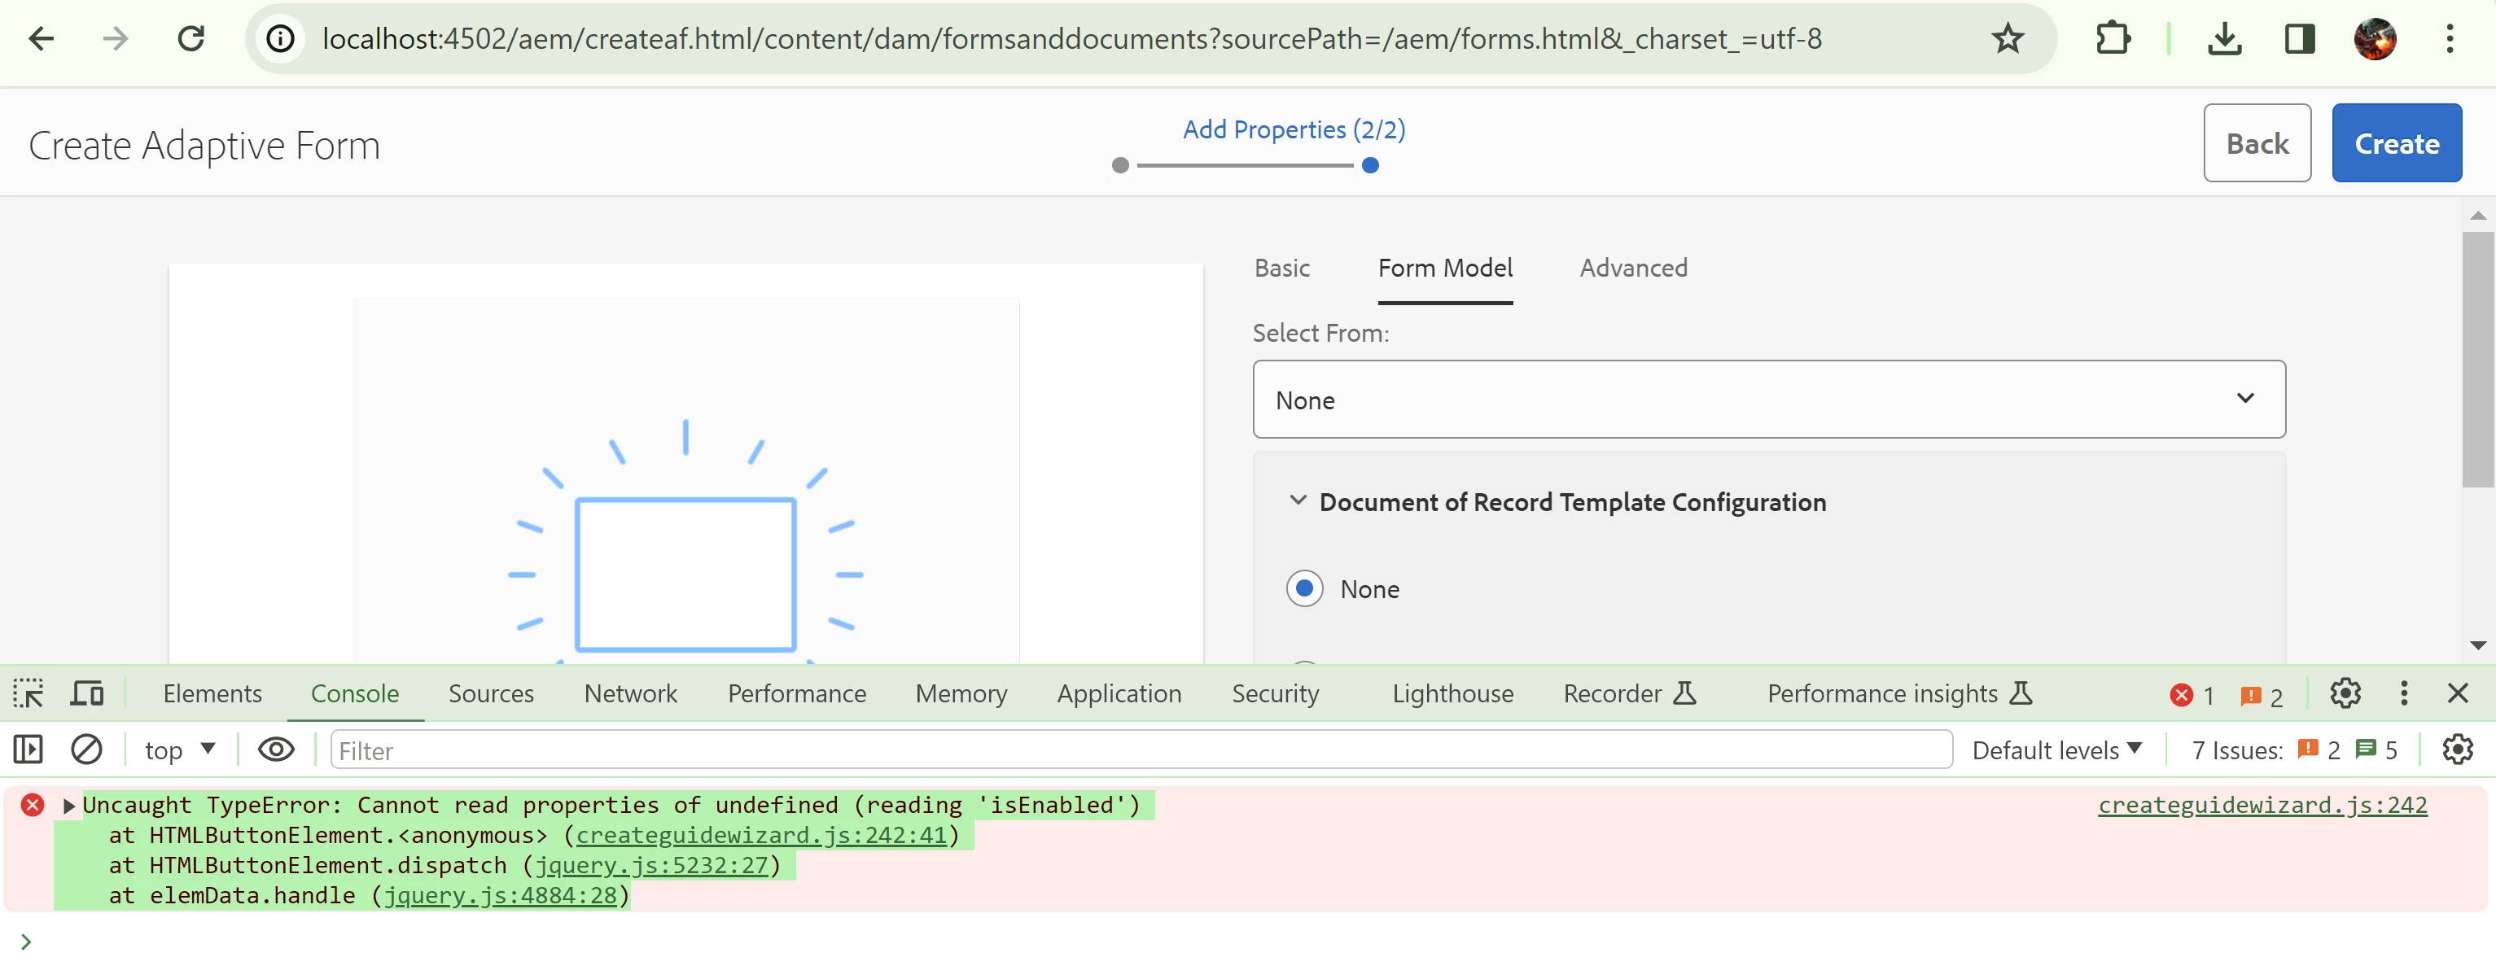Collapse Document of Record Template Configuration section
The width and height of the screenshot is (2496, 957).
point(1298,500)
